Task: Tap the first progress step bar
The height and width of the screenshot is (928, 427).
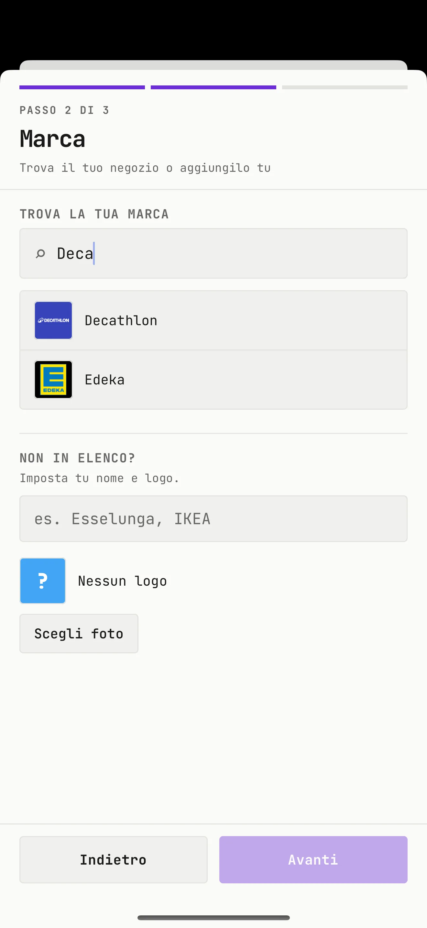Action: (x=82, y=87)
